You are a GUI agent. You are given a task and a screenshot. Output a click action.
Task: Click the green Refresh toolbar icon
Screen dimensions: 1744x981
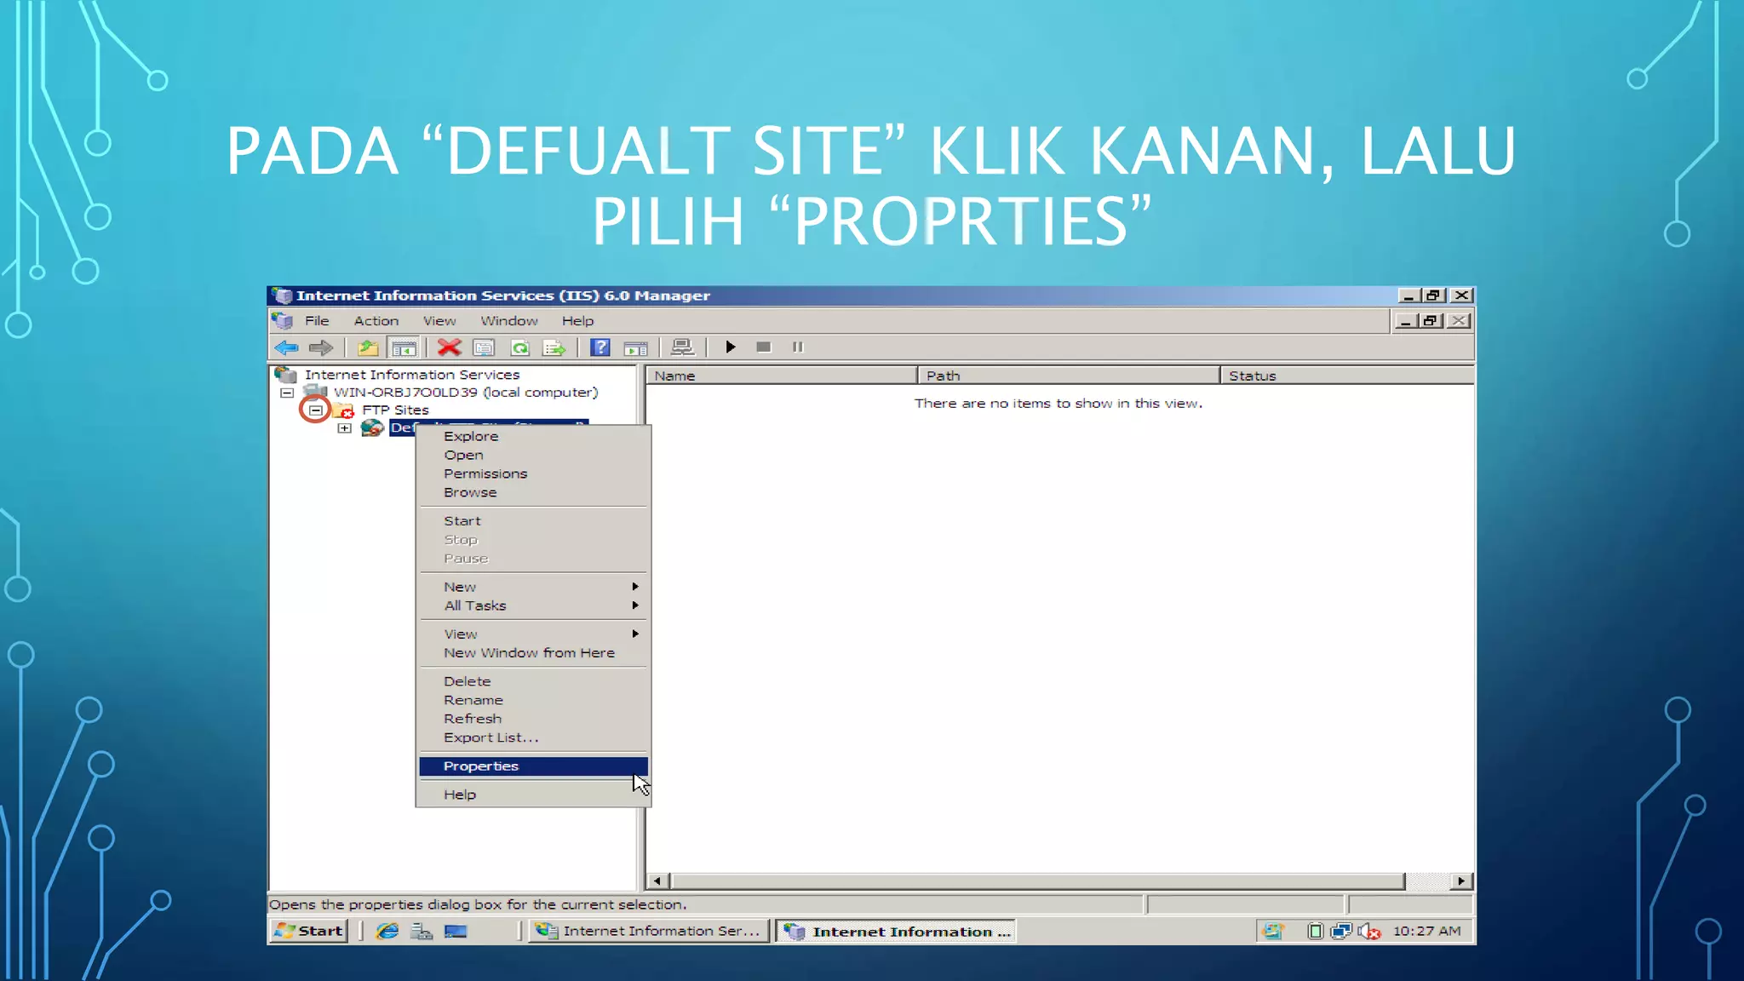(x=519, y=347)
